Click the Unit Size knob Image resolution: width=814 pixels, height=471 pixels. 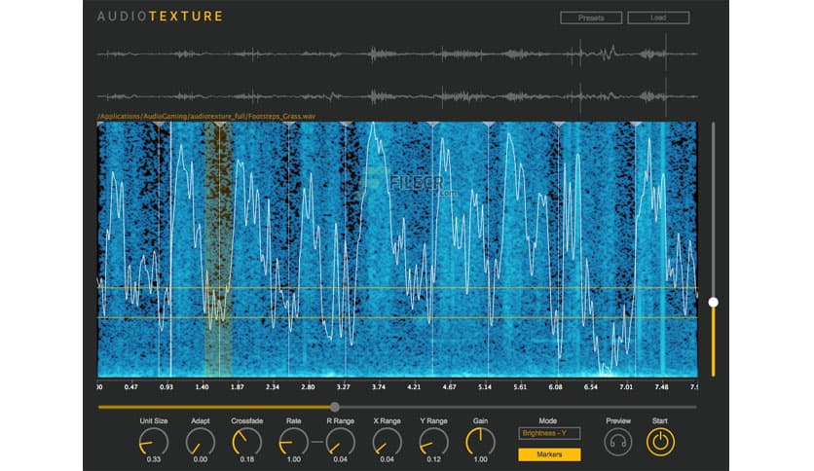pyautogui.click(x=154, y=442)
